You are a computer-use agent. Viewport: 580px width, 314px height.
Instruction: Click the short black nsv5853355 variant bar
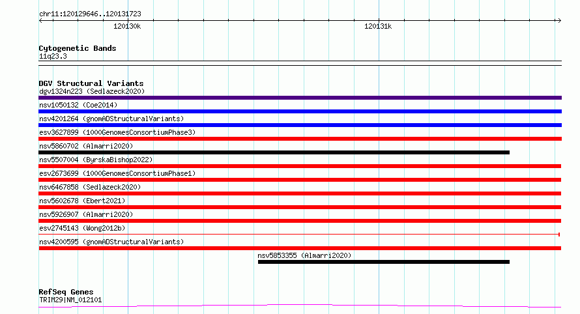pos(384,262)
